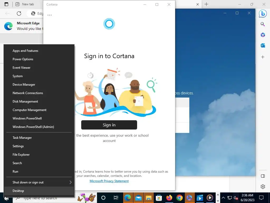Open Cortana from the taskbar circle
The width and height of the screenshot is (270, 203).
click(x=103, y=198)
